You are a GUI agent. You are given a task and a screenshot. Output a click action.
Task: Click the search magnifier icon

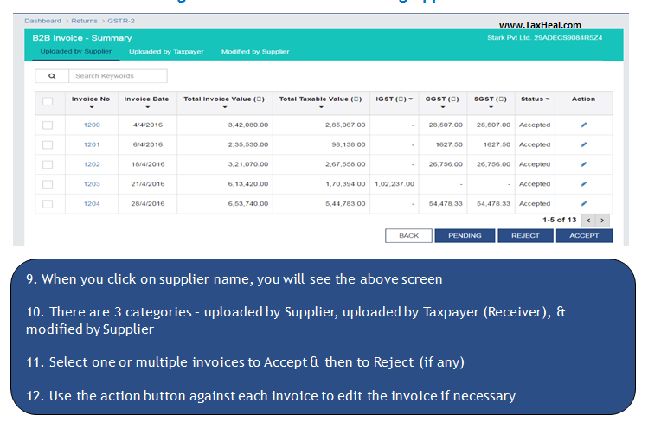pyautogui.click(x=52, y=76)
